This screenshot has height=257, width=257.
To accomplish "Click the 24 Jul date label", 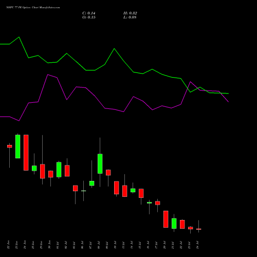I will click(x=197, y=245).
